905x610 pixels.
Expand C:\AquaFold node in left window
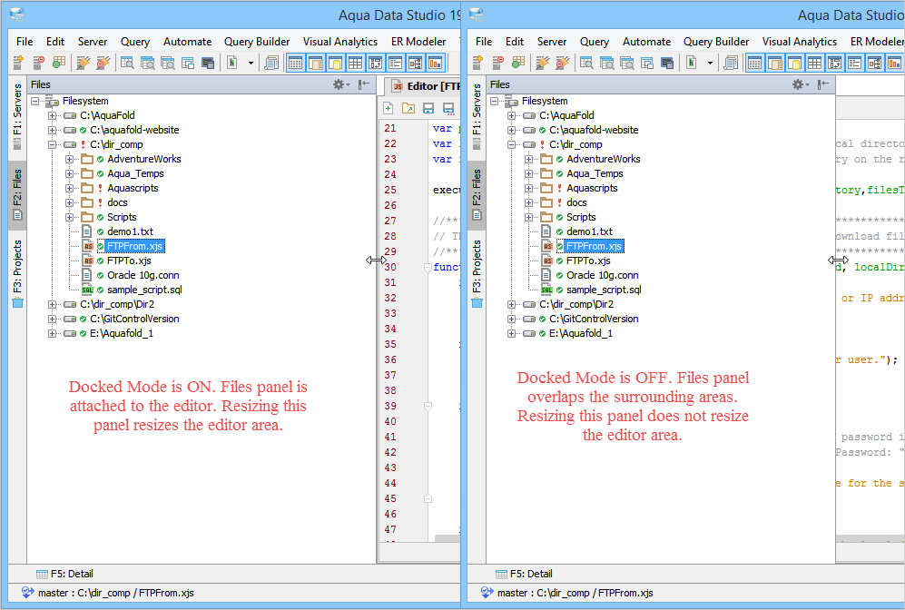click(x=52, y=115)
